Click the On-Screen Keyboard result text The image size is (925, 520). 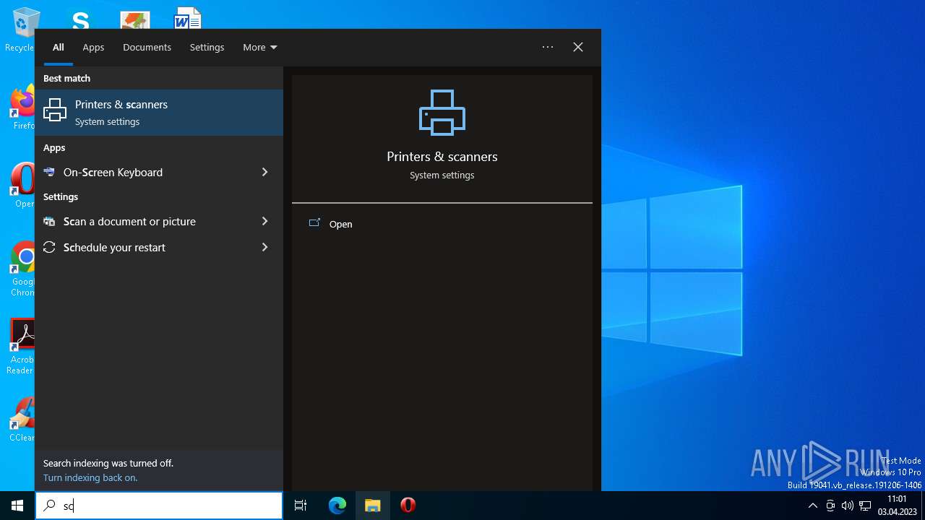113,172
